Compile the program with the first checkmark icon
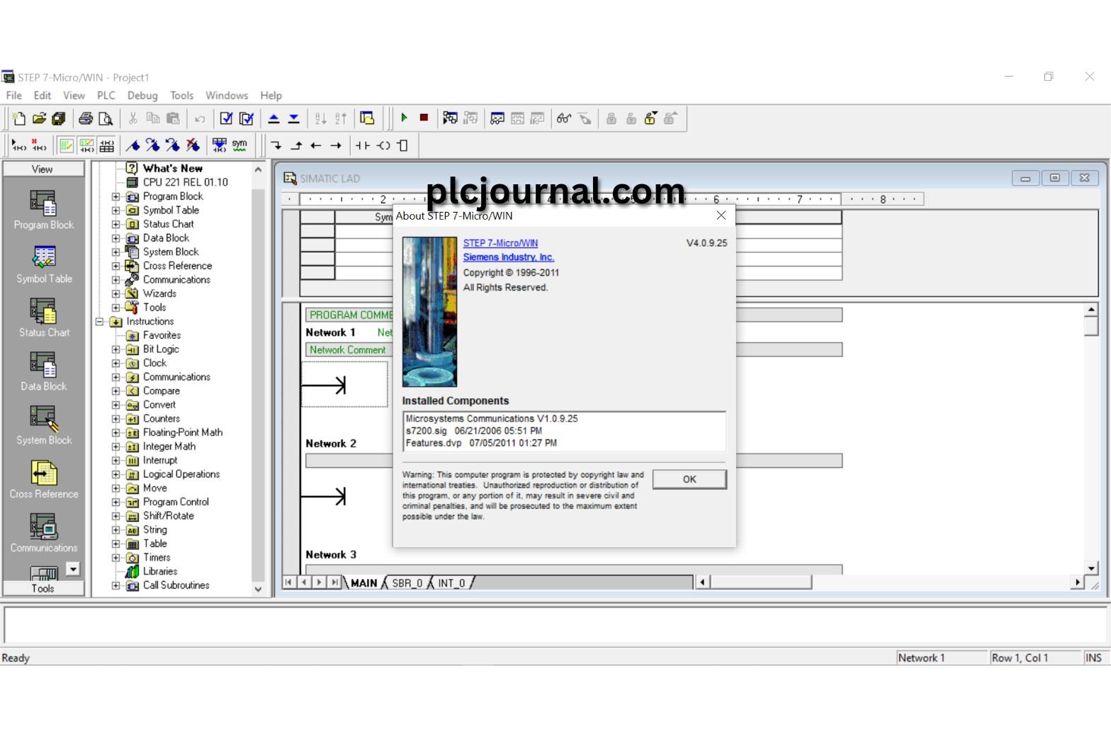The image size is (1111, 732). pos(226,118)
